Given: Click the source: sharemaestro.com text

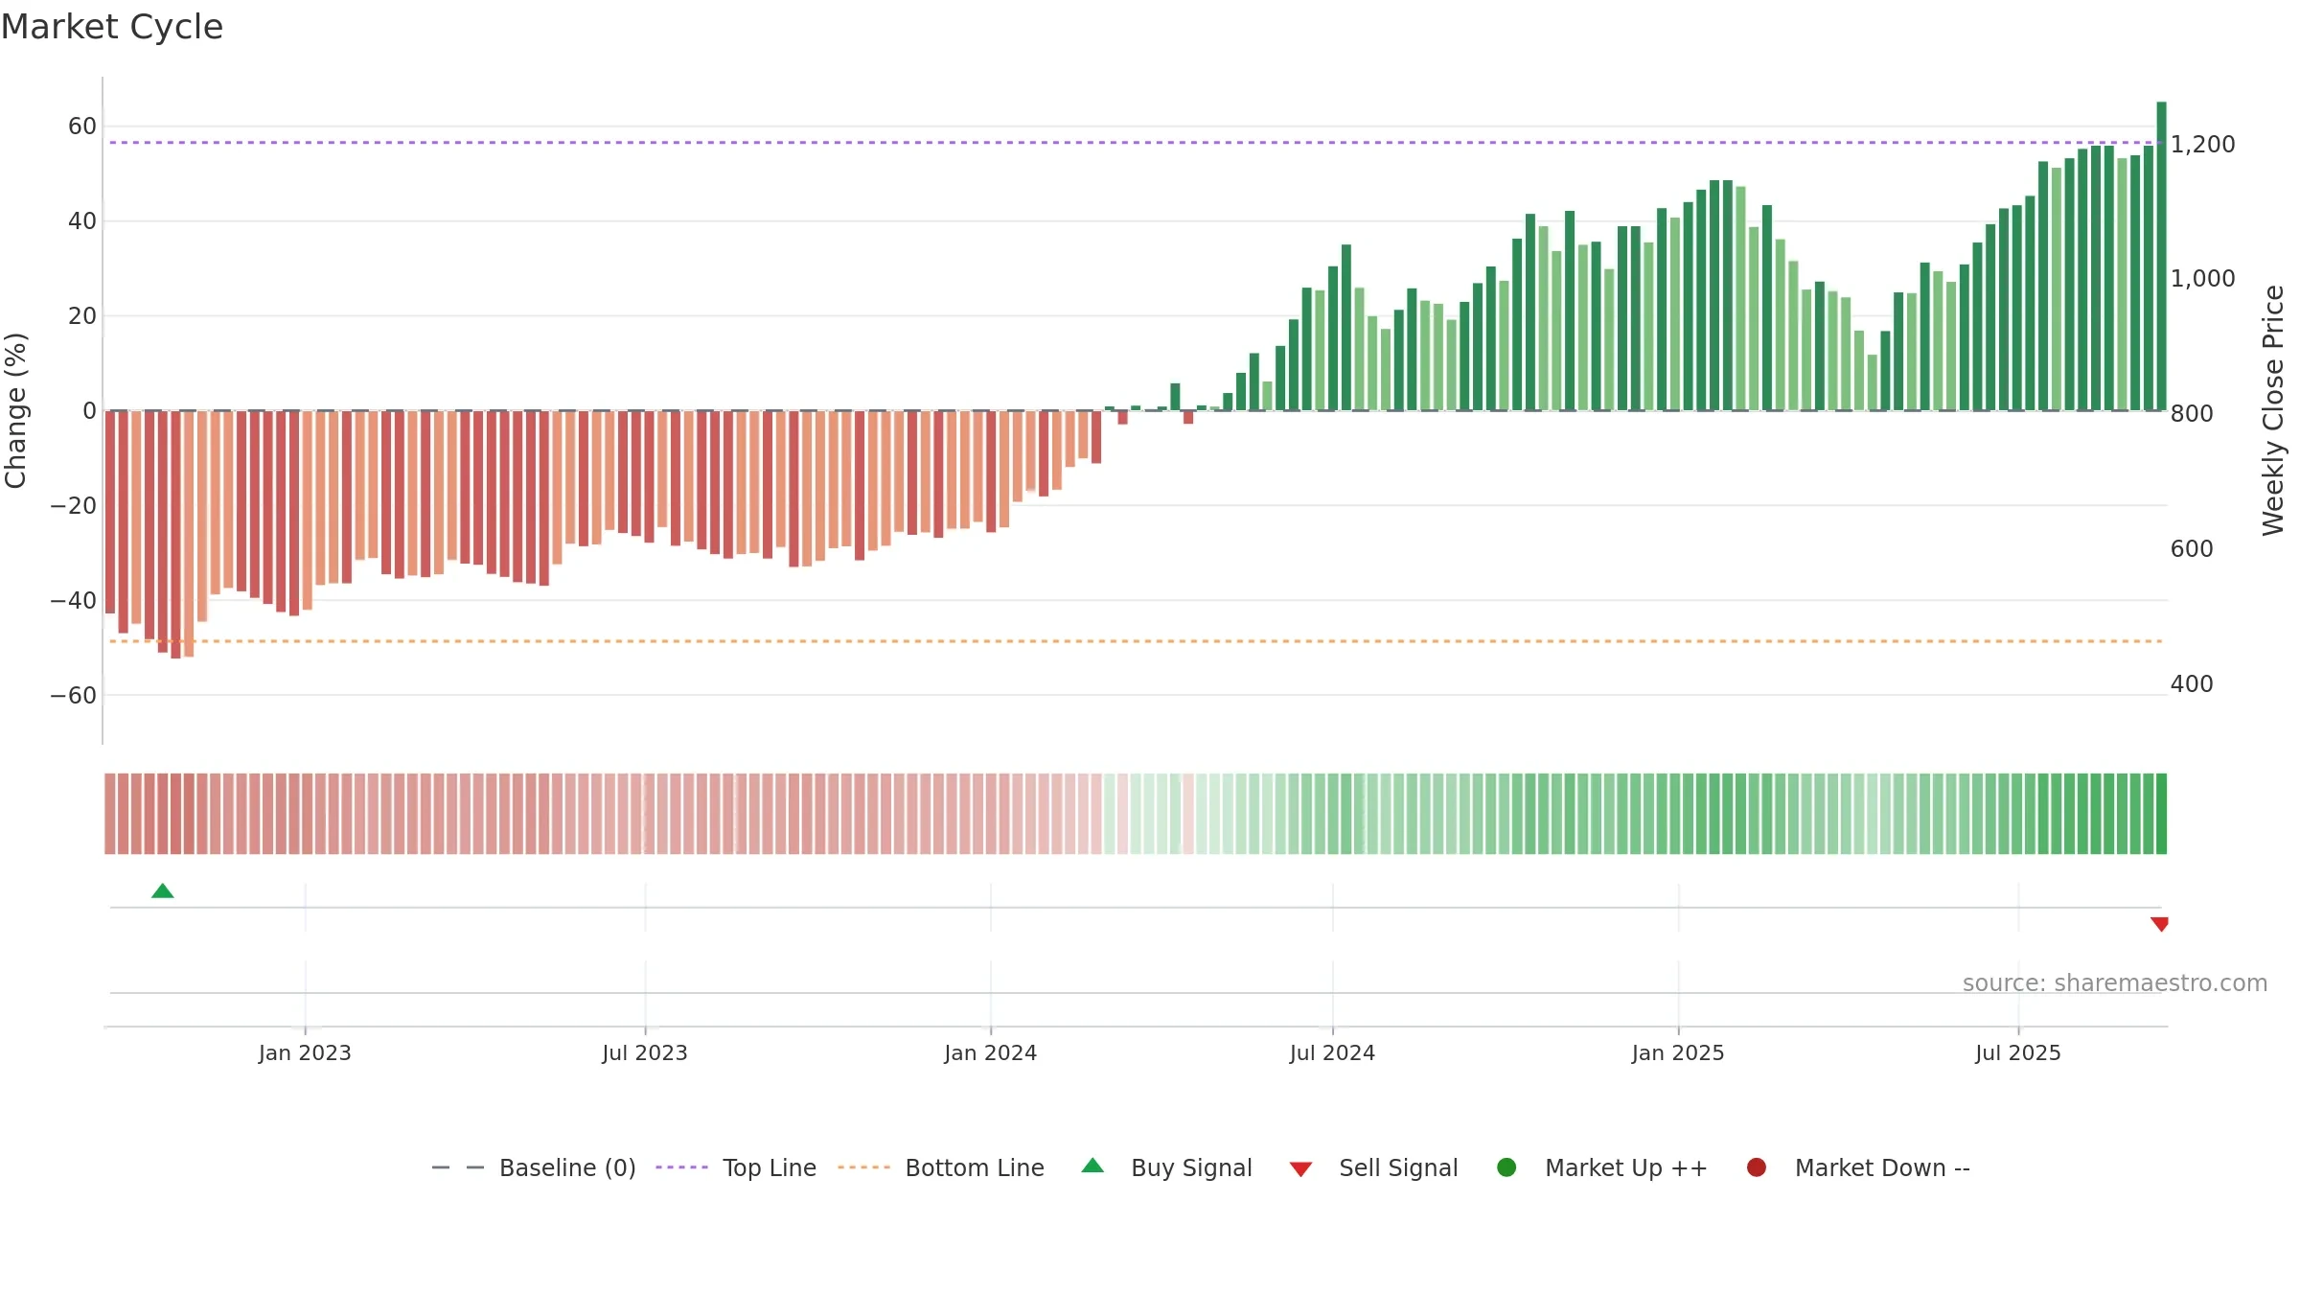Looking at the screenshot, I should point(2115,983).
